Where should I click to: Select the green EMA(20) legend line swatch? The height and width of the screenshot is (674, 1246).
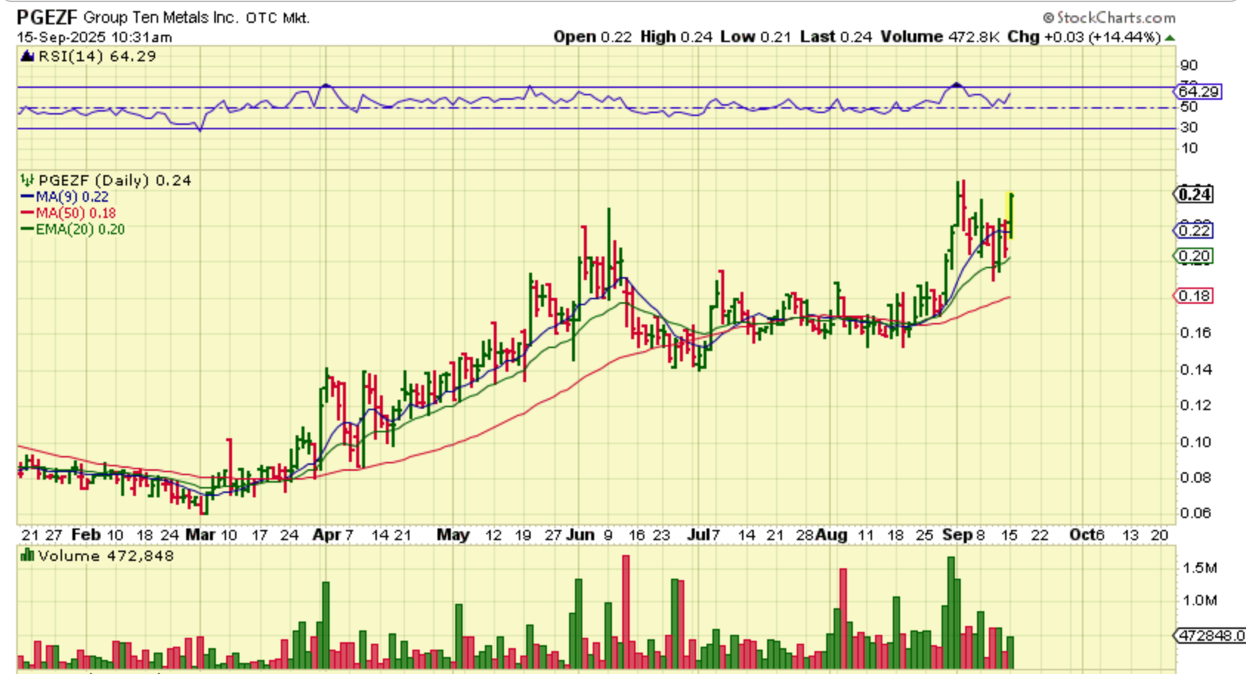[x=27, y=229]
